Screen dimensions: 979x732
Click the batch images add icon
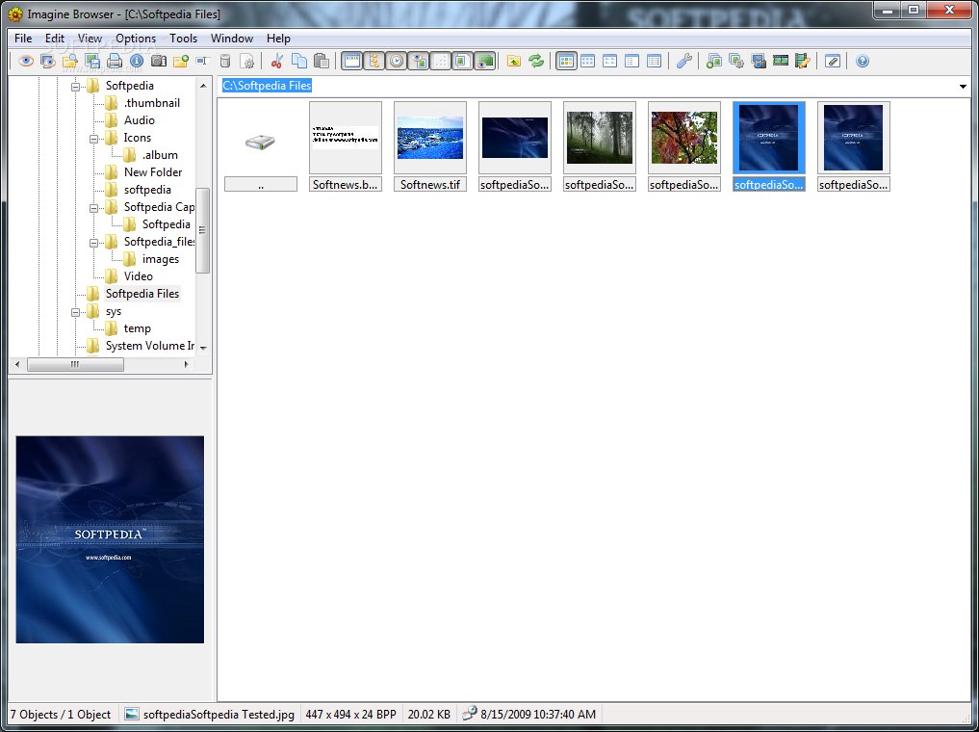coord(714,62)
